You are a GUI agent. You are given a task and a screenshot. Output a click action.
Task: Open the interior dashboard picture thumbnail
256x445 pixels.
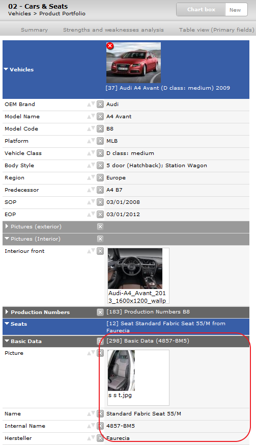[135, 269]
